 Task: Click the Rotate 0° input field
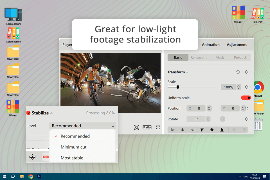[196, 119]
